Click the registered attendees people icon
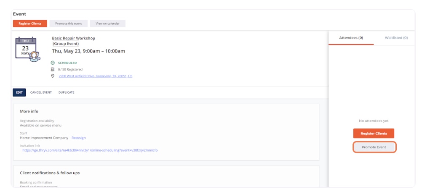This screenshot has height=194, width=422. (53, 69)
